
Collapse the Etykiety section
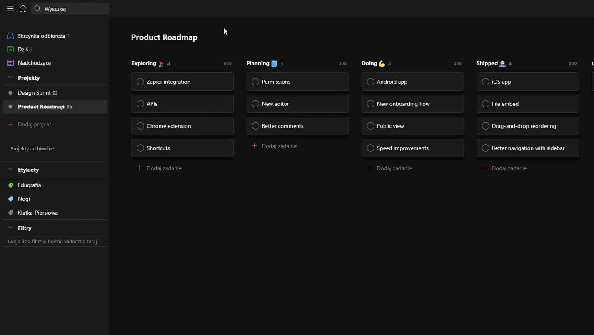pos(10,170)
